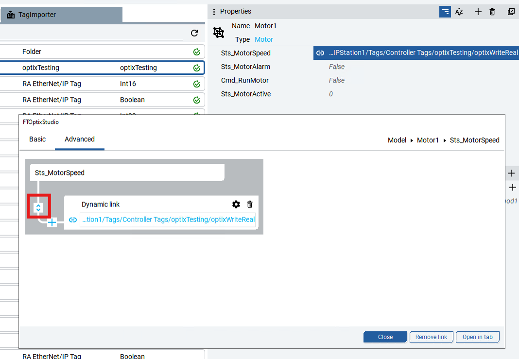This screenshot has width=519, height=359.
Task: Click the Sts_MotorAlarm False value
Action: pos(337,67)
